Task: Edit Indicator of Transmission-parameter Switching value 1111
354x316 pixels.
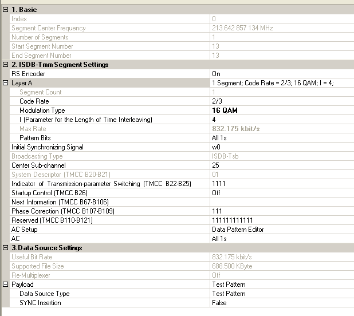Action: [281, 184]
